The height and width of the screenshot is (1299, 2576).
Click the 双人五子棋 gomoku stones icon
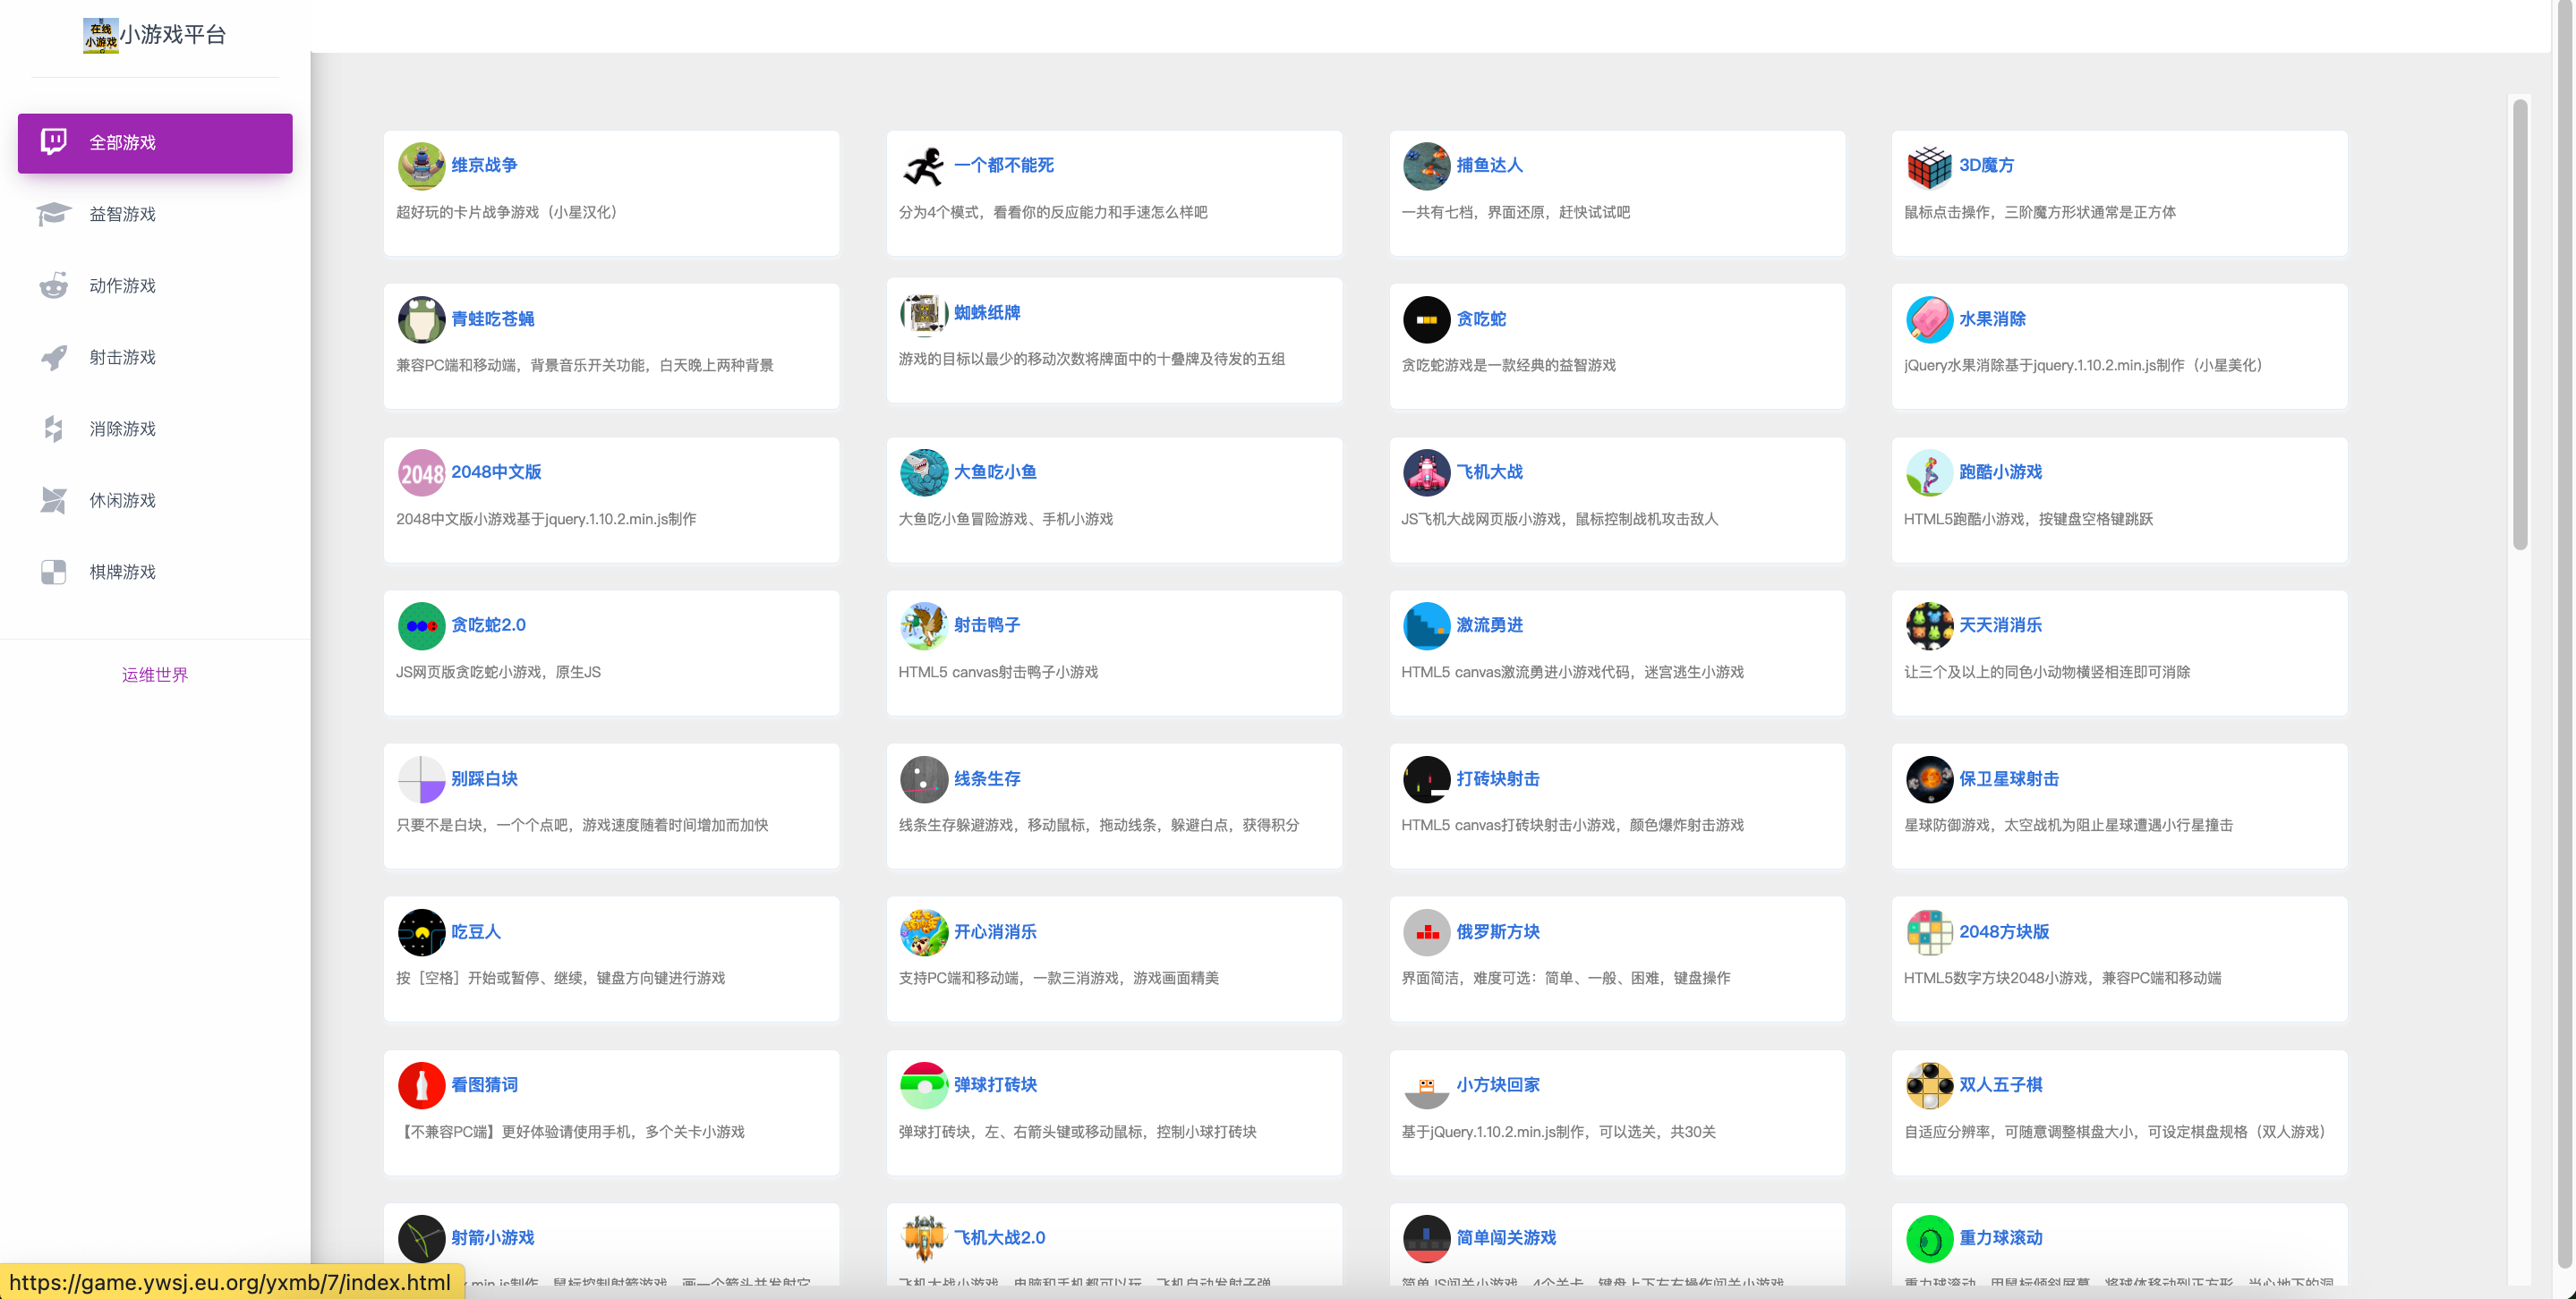pos(1928,1085)
